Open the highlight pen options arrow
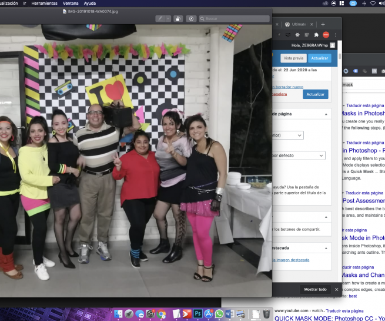The height and width of the screenshot is (321, 385). coord(168,19)
